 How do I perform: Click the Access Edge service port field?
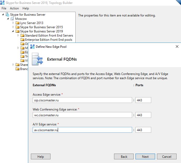click(143, 100)
